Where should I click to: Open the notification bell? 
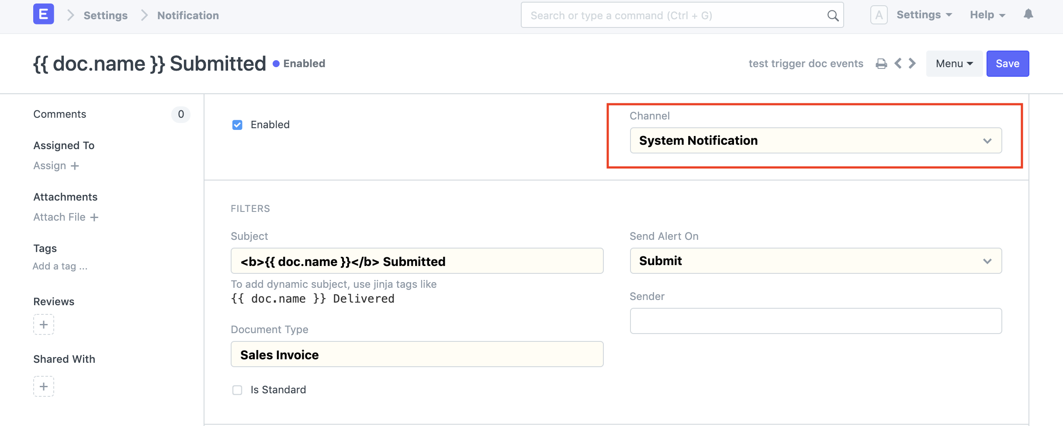pos(1029,14)
